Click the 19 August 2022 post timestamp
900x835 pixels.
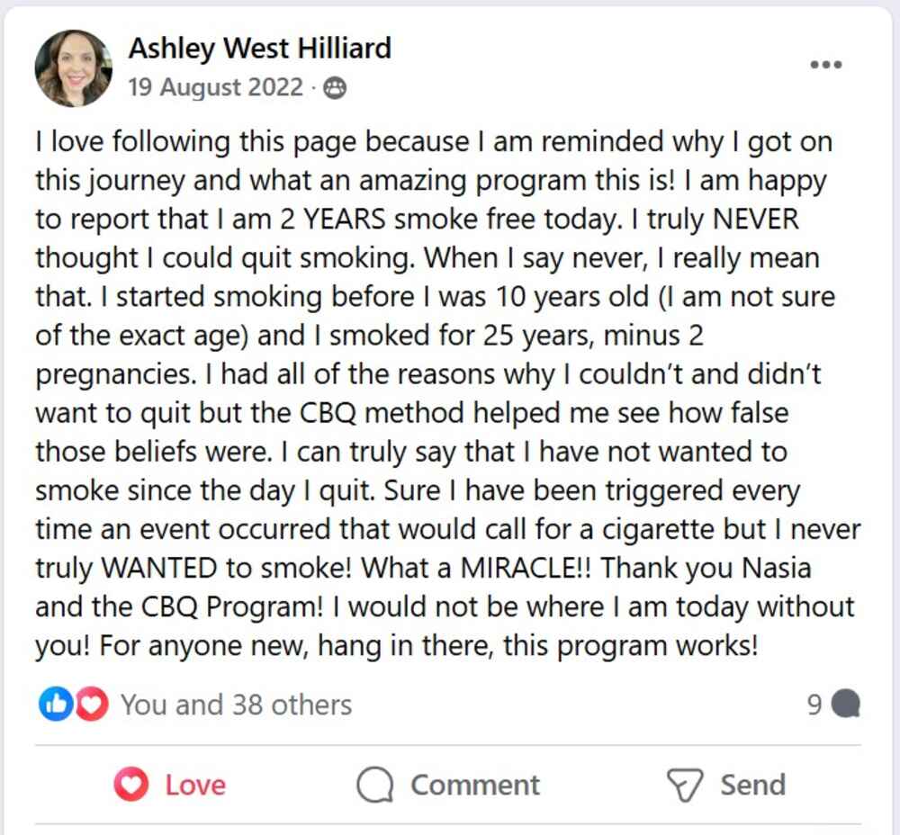coord(215,87)
